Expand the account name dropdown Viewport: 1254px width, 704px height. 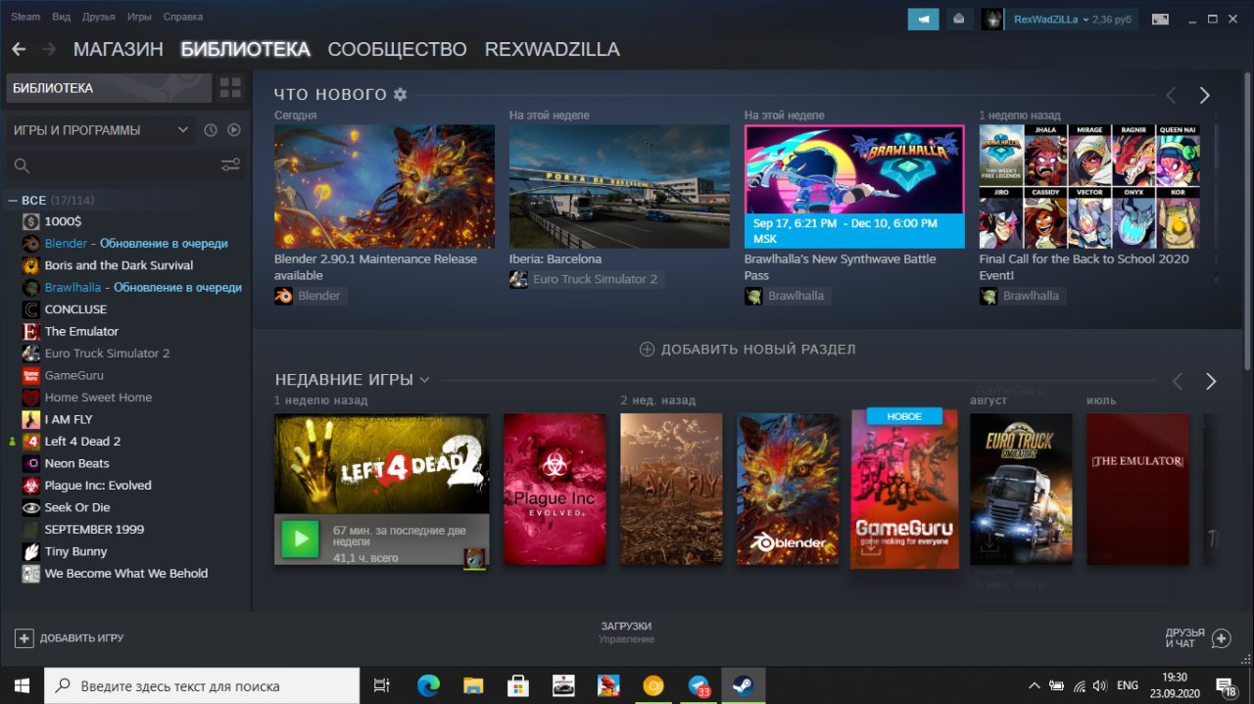(x=1086, y=20)
